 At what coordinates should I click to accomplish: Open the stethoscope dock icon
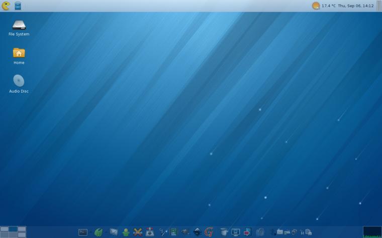click(x=162, y=232)
